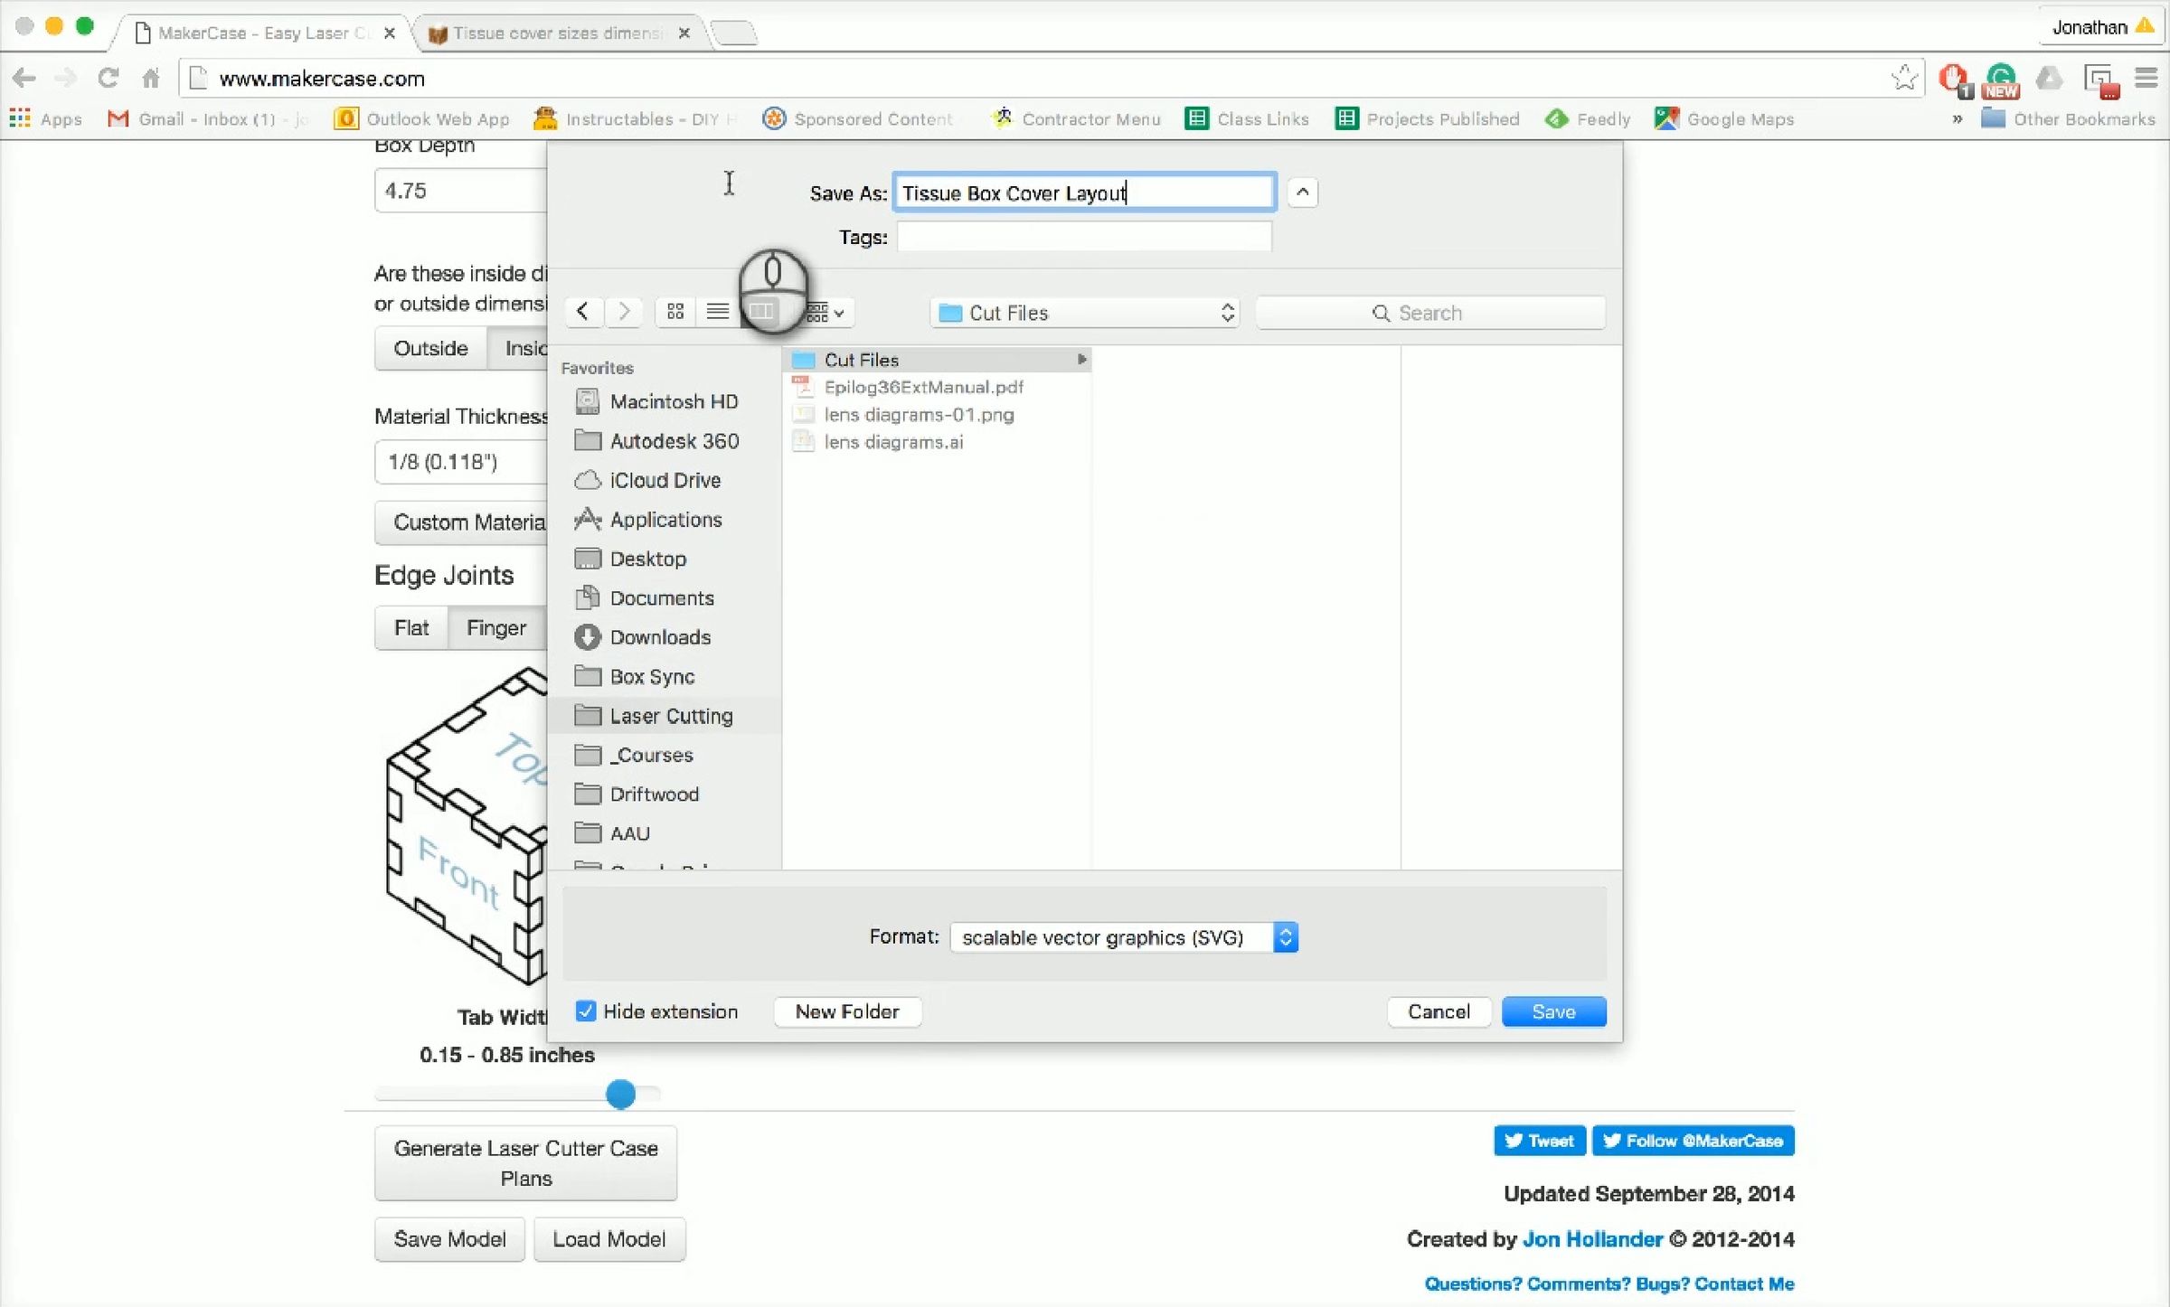
Task: Click the back arrow in save dialog
Action: pos(583,312)
